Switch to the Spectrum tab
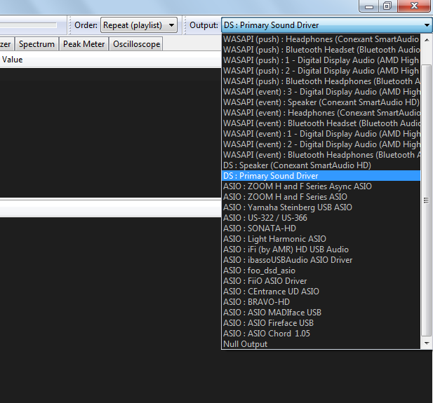Screen dimensions: 433x403 click(36, 44)
